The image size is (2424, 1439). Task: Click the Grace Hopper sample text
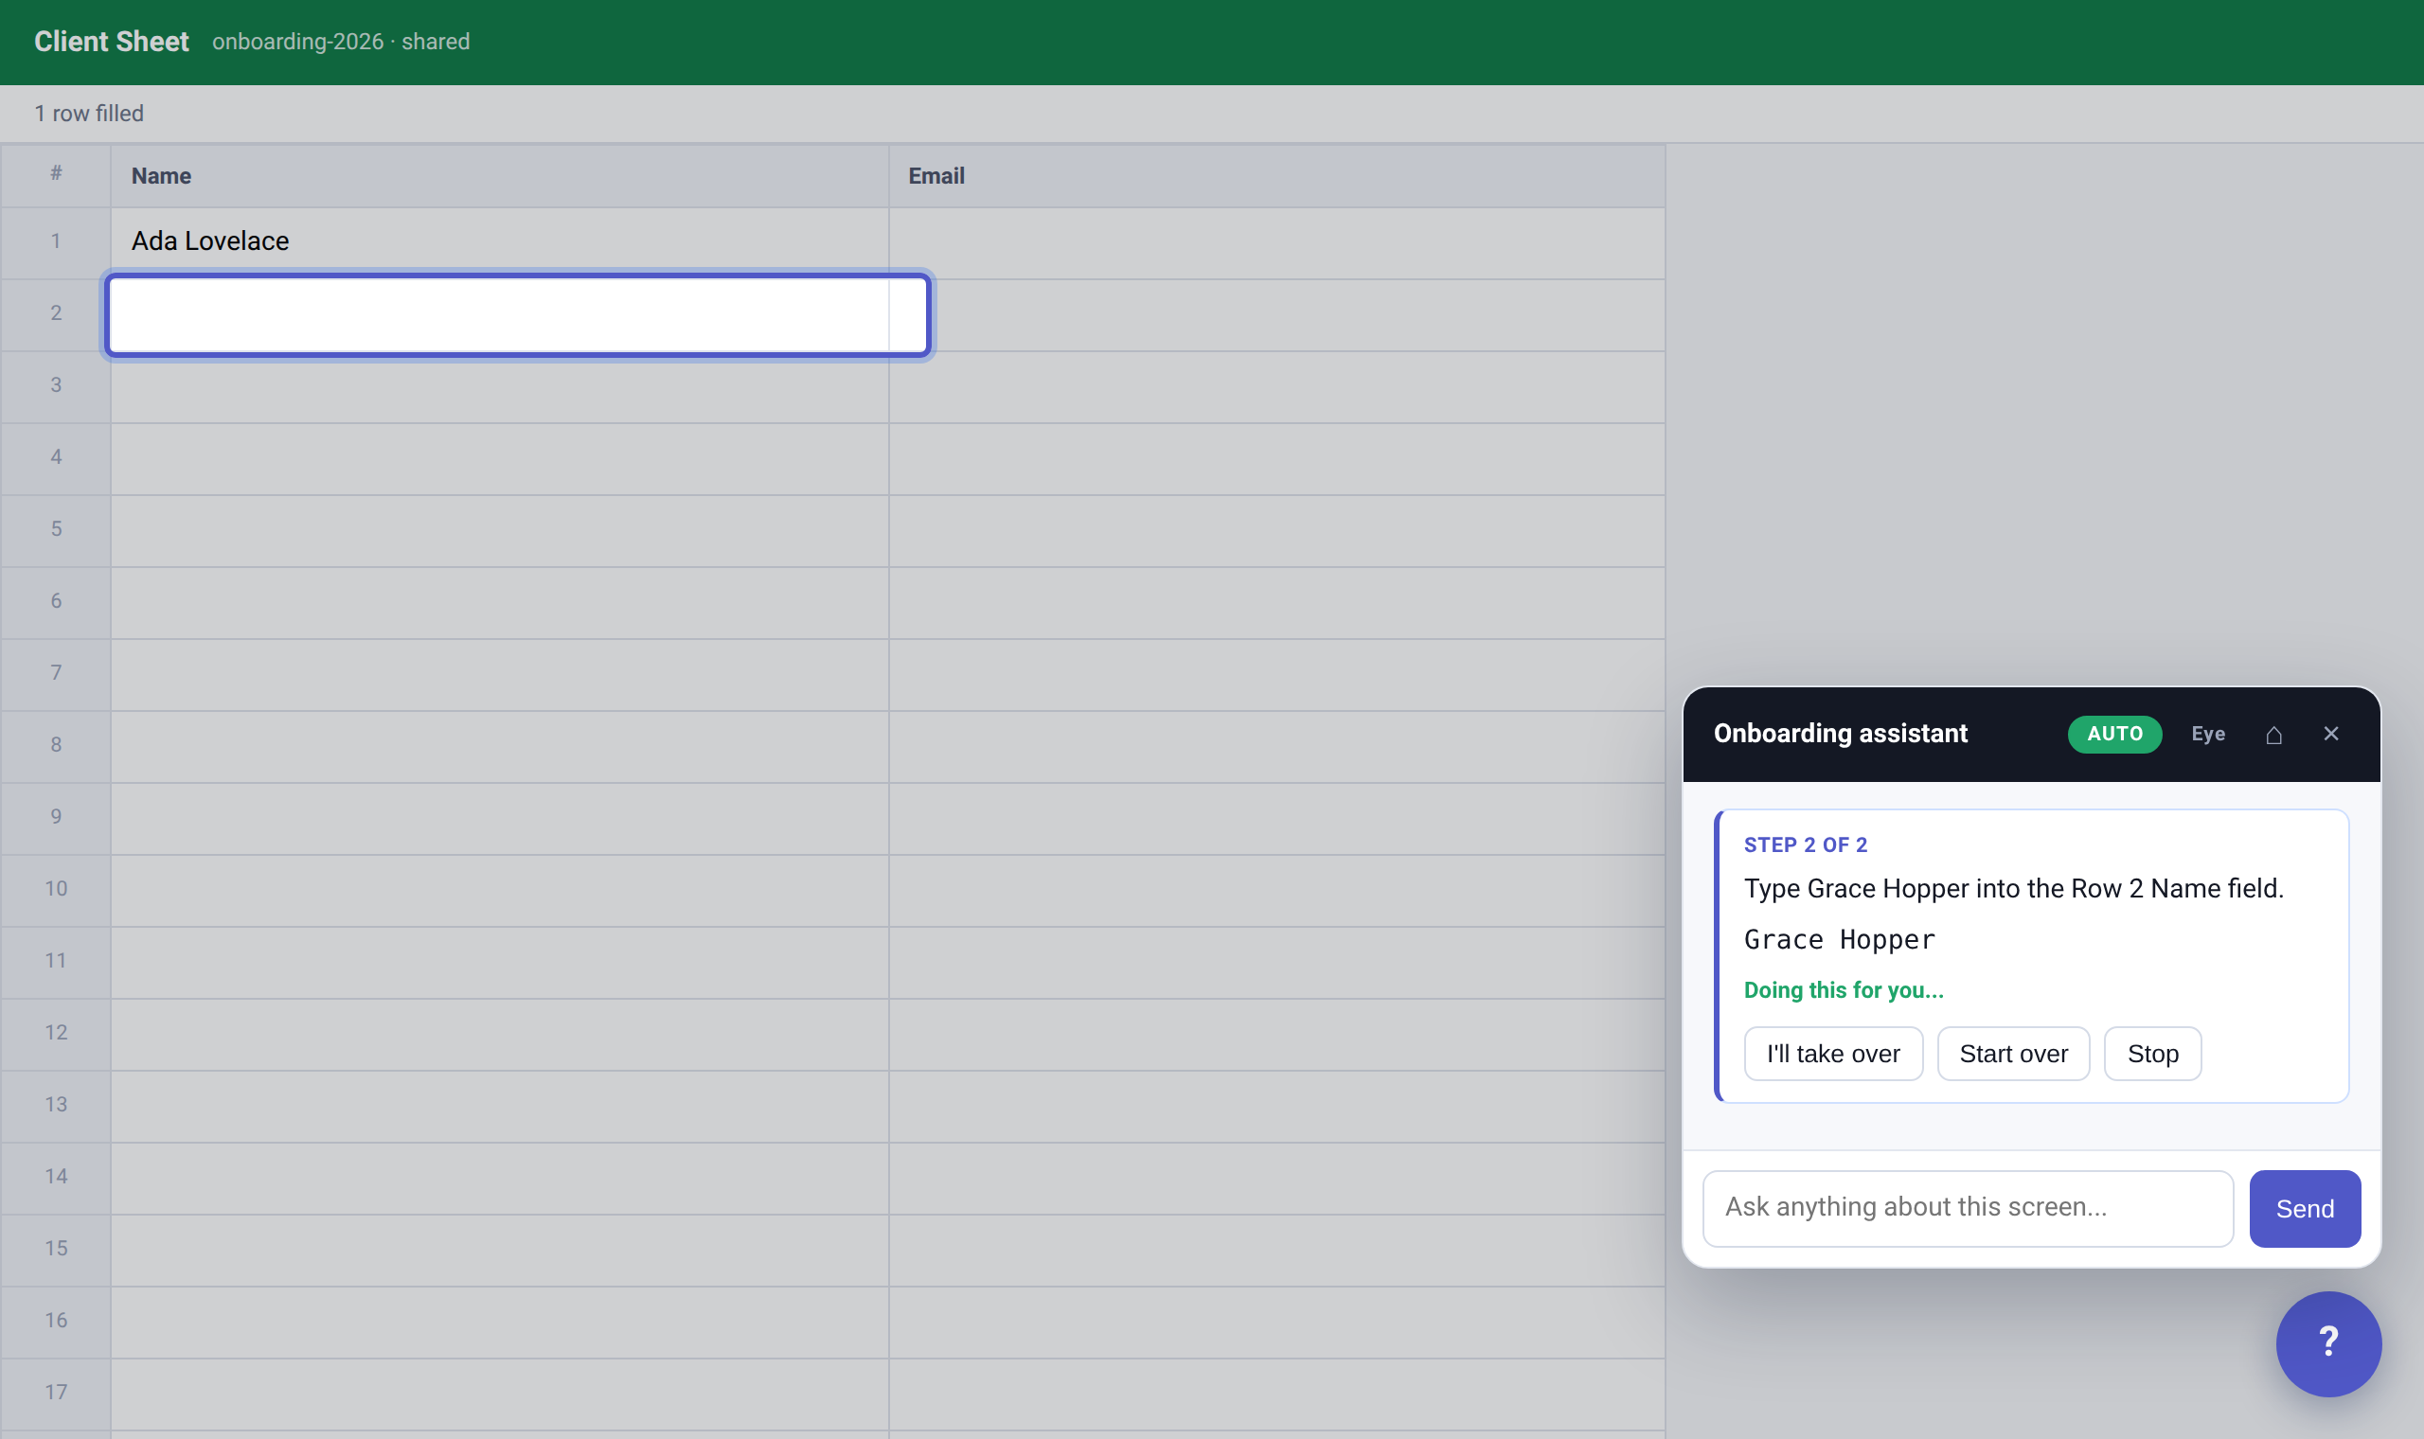click(1839, 940)
